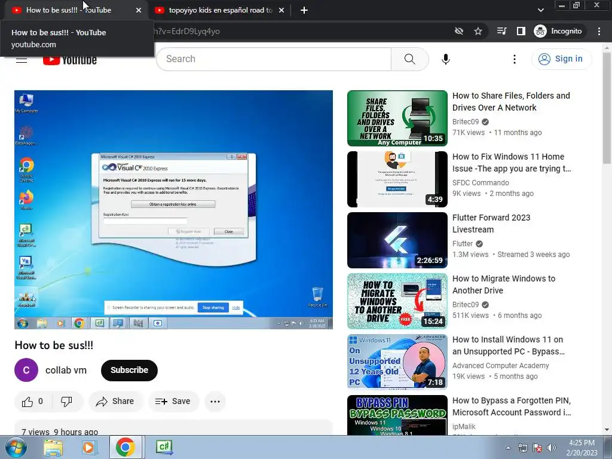Viewport: 612px width, 459px height.
Task: Click the Incognito profile indicator
Action: coord(558,31)
